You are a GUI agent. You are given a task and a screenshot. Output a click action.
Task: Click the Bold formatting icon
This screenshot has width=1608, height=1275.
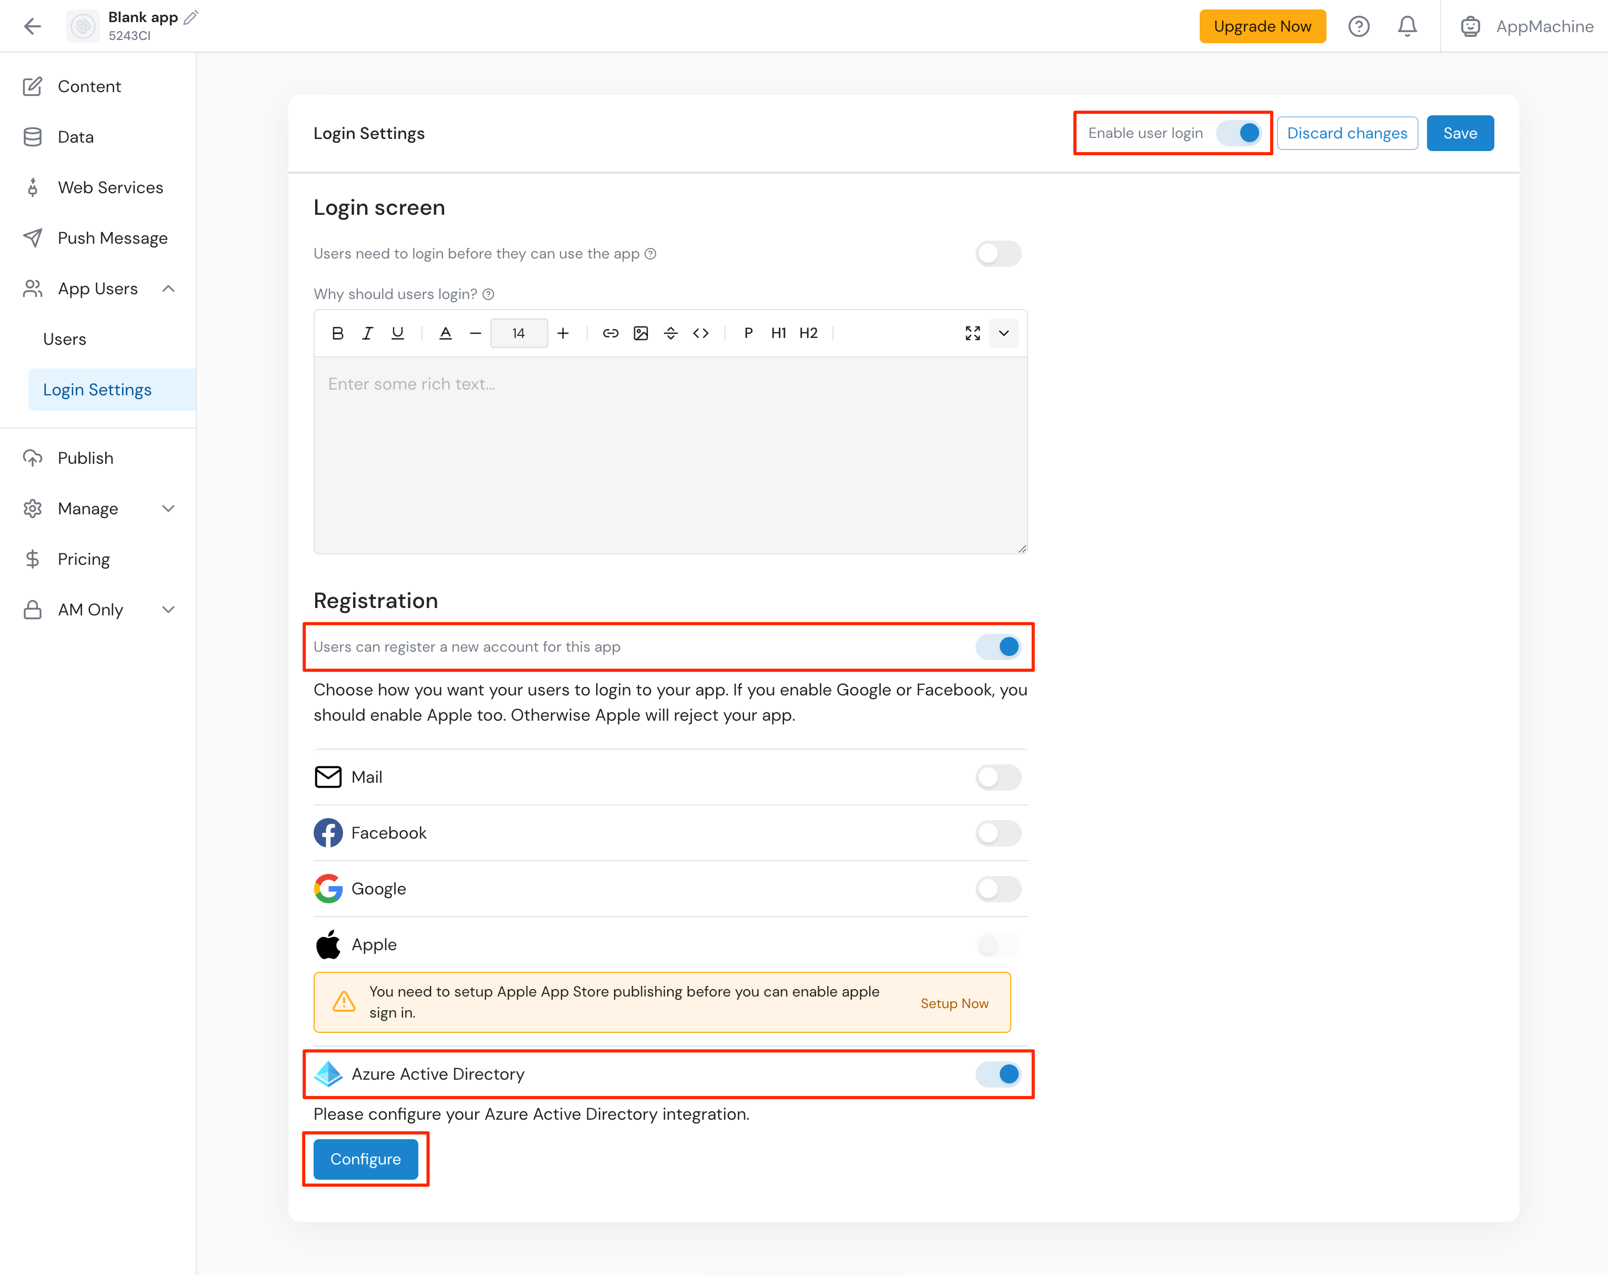[337, 333]
